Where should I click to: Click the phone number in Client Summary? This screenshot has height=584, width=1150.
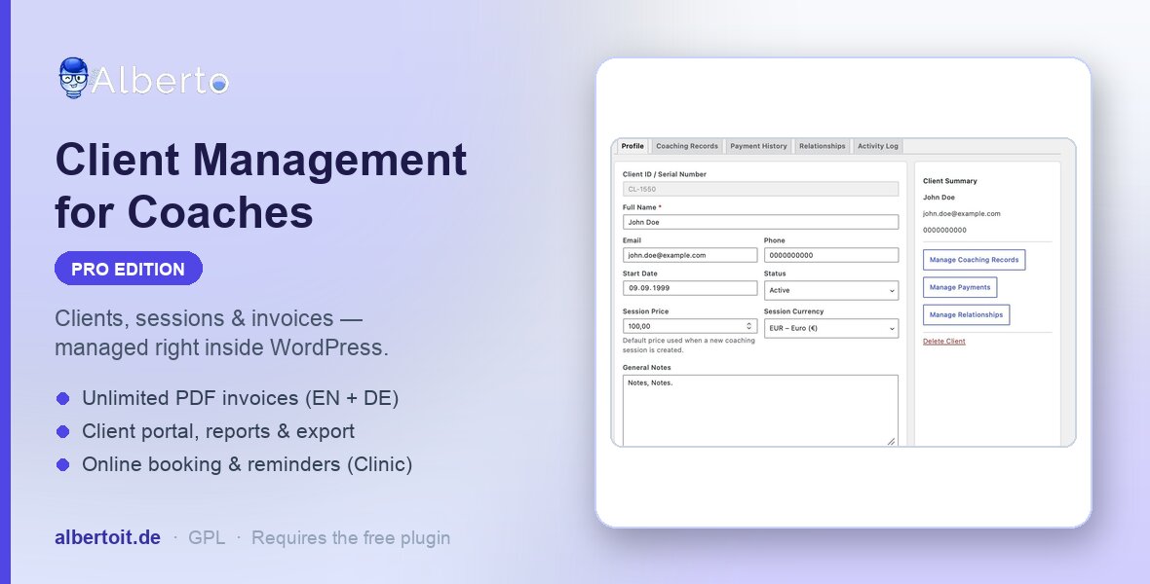(944, 230)
